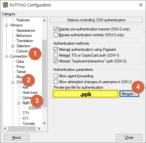Collapse the Connection tree node
The width and height of the screenshot is (146, 143).
[x=6, y=56]
